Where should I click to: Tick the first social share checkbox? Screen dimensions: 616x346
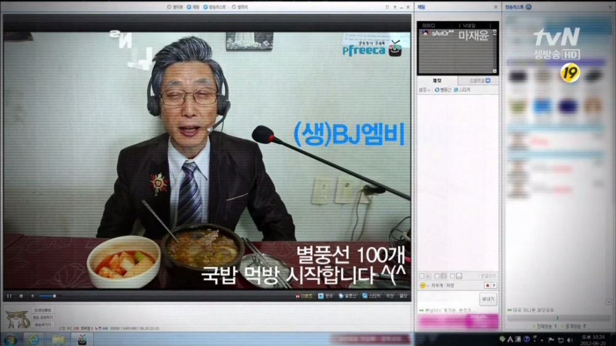(422, 276)
